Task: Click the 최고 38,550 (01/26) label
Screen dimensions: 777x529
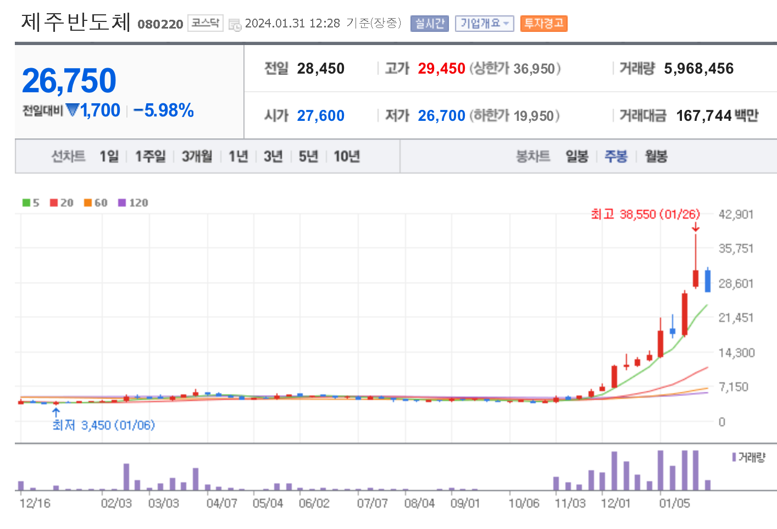Action: pos(646,214)
